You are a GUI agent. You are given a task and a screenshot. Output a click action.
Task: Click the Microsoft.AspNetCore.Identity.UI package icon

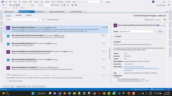coord(8,68)
